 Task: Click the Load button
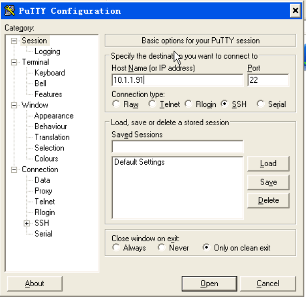[268, 164]
